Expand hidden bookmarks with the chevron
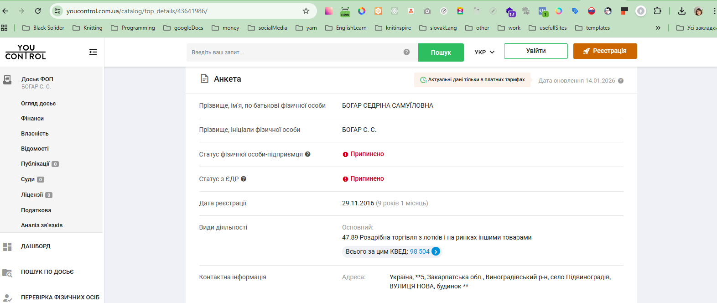The height and width of the screenshot is (303, 717). (x=658, y=28)
